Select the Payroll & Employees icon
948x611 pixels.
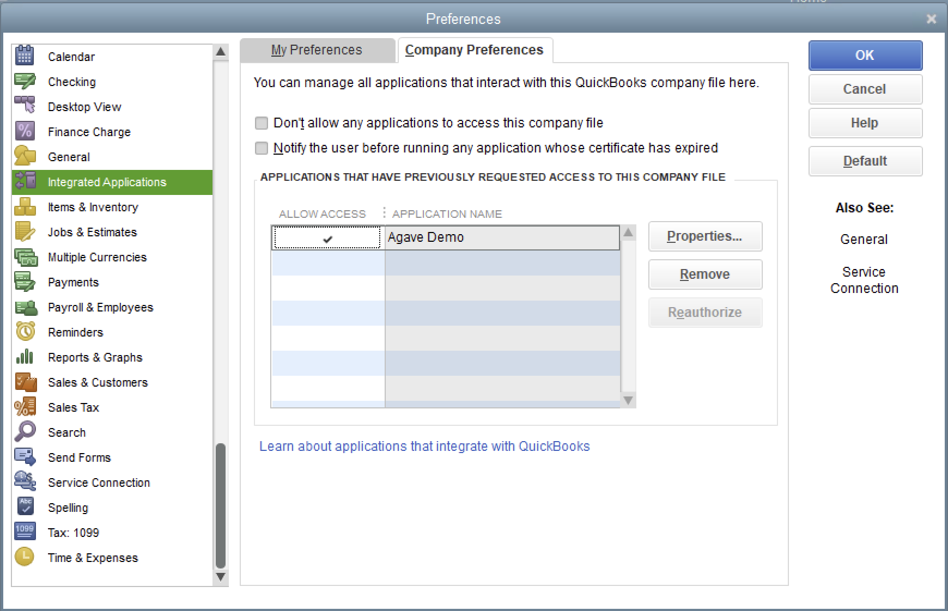(x=26, y=307)
